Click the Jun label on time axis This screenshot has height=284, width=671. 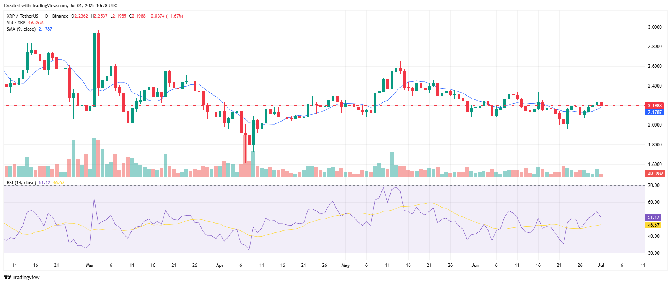pyautogui.click(x=475, y=265)
